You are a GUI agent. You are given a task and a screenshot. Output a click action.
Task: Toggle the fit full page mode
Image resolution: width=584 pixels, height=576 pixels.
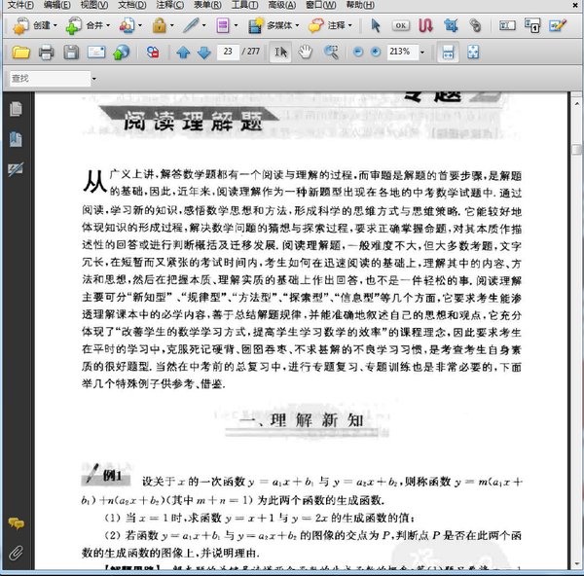(x=473, y=53)
